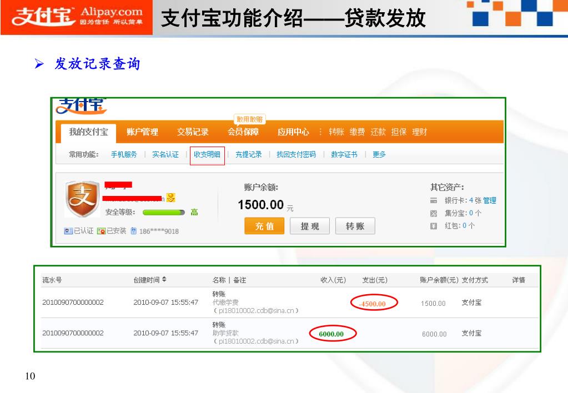Show 更多 common functions
The height and width of the screenshot is (393, 568).
tap(379, 155)
